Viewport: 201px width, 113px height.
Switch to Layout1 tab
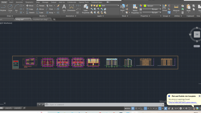(x=8, y=108)
